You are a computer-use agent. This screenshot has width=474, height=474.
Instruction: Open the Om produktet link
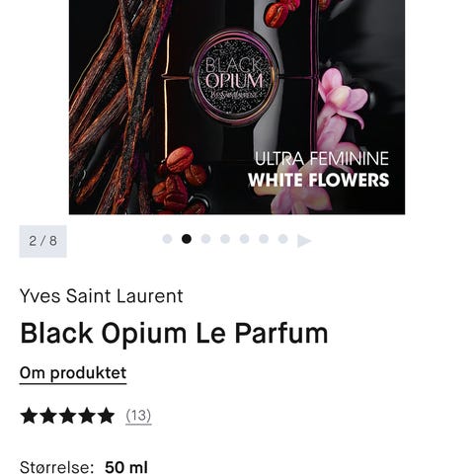point(73,373)
